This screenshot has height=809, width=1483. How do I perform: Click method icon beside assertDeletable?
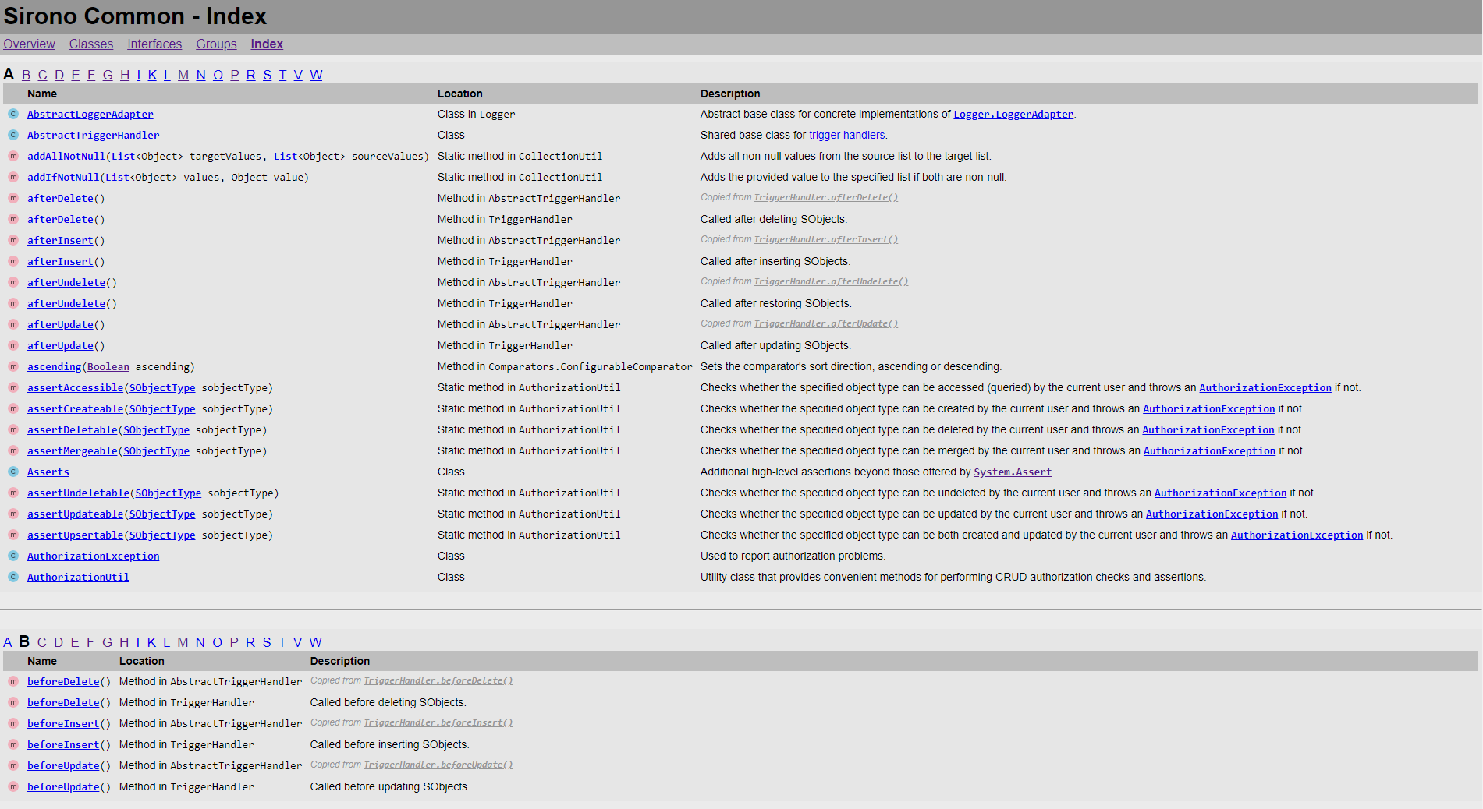coord(13,429)
